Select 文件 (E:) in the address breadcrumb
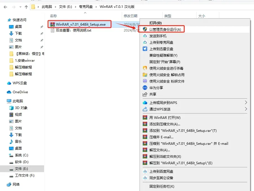This screenshot has height=191, width=254. coord(65,7)
